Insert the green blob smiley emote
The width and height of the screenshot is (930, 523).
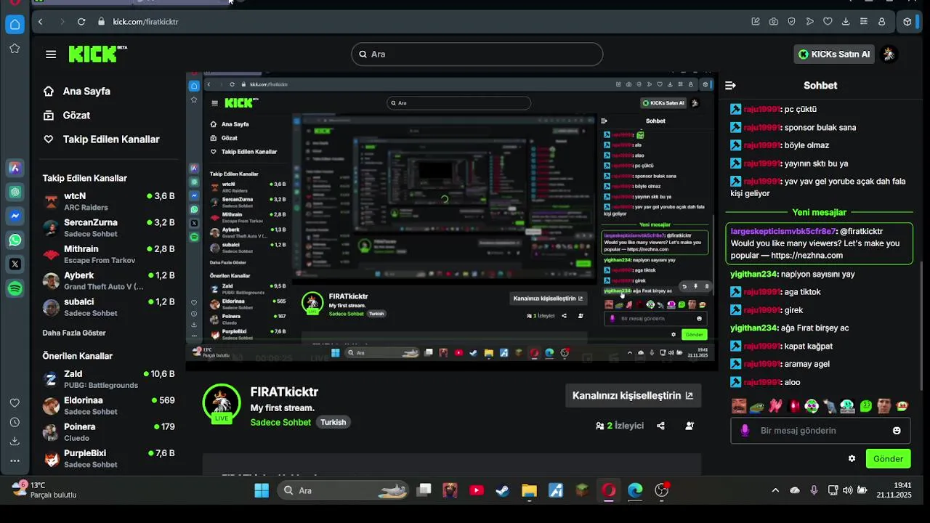866,406
